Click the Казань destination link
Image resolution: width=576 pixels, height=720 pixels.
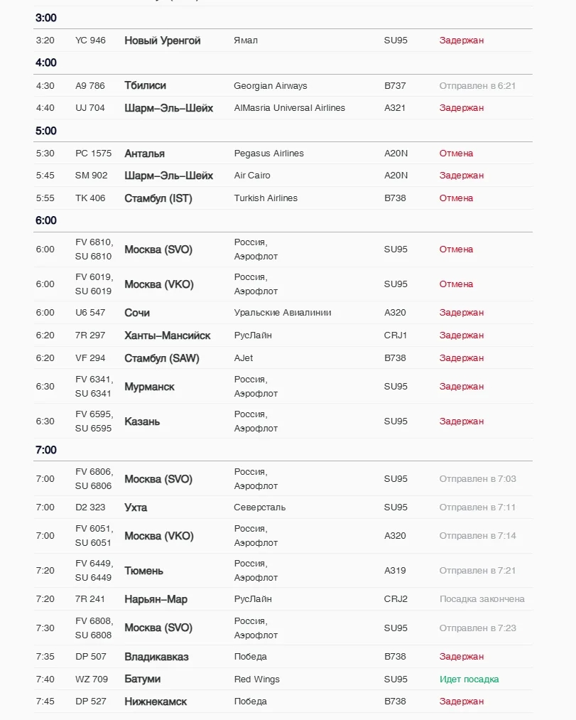(142, 421)
